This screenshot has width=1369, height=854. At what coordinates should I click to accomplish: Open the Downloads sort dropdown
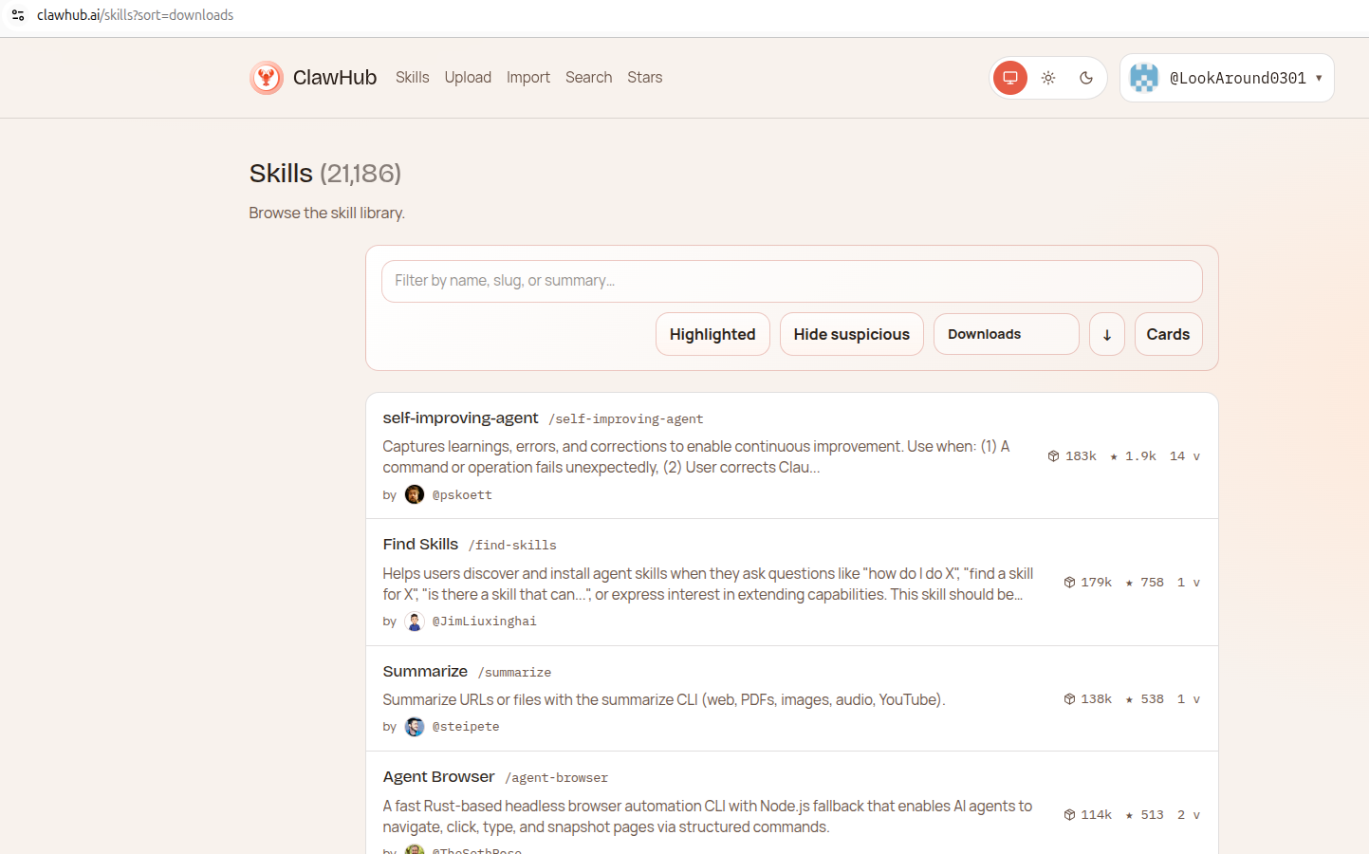tap(1007, 334)
